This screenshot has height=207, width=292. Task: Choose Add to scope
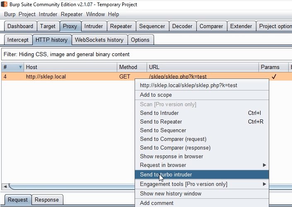click(202, 95)
